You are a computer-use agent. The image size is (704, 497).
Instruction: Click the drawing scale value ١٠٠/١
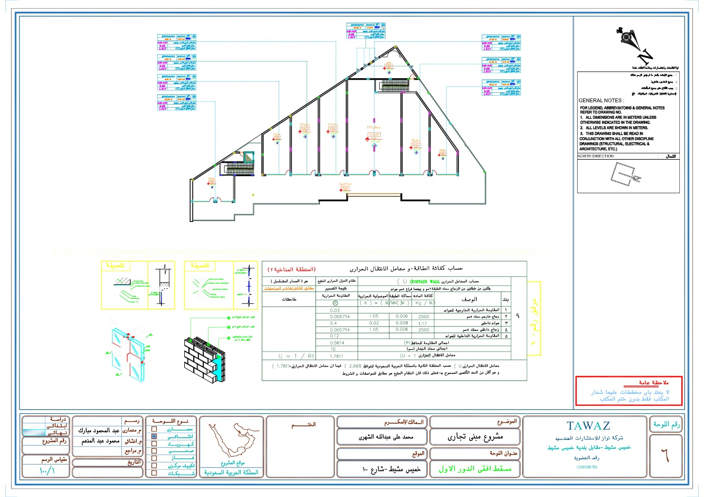pos(47,471)
